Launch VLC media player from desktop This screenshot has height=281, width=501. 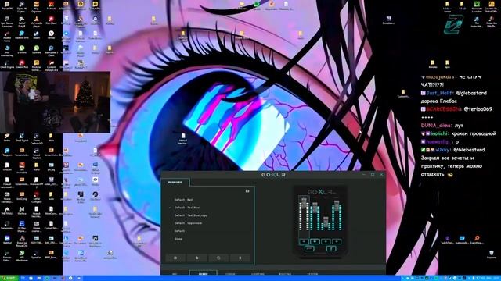[37, 21]
